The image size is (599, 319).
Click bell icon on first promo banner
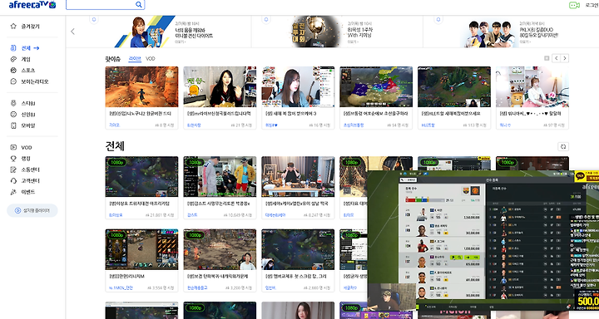[94, 19]
